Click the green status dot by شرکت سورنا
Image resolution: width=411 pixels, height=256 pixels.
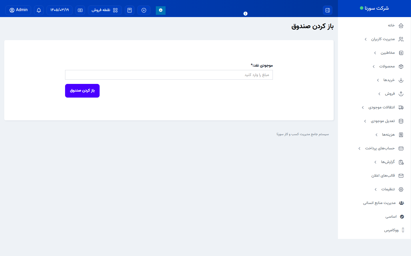362,8
